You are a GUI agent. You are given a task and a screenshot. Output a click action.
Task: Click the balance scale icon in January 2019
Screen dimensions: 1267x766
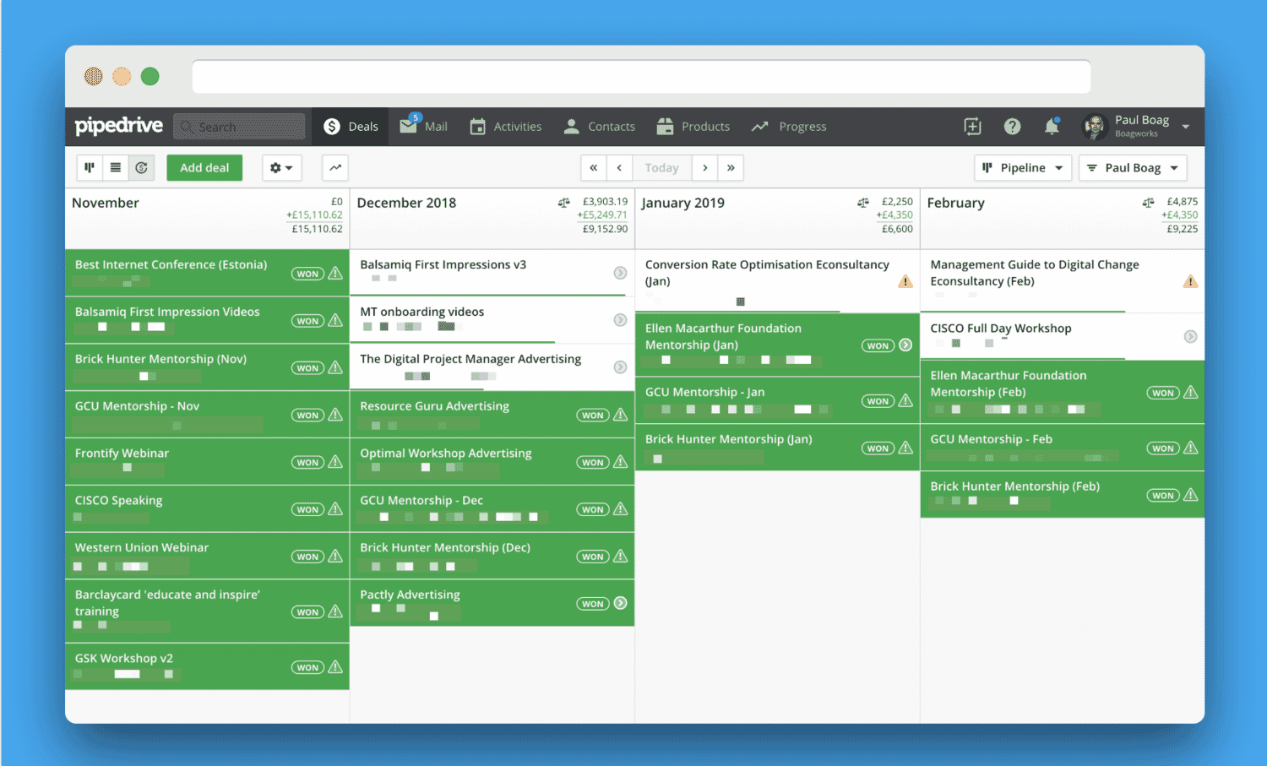[x=862, y=203]
